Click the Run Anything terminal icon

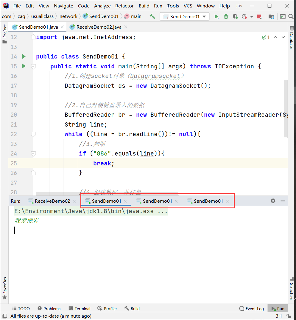click(x=283, y=17)
